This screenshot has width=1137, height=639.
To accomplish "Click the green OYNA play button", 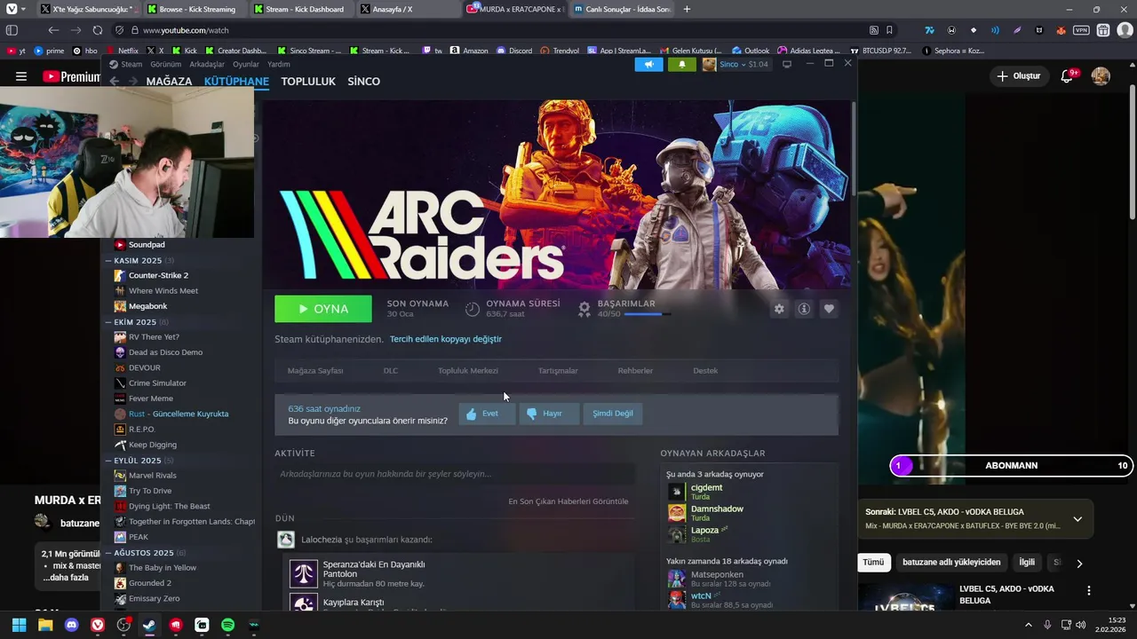I will pos(323,309).
